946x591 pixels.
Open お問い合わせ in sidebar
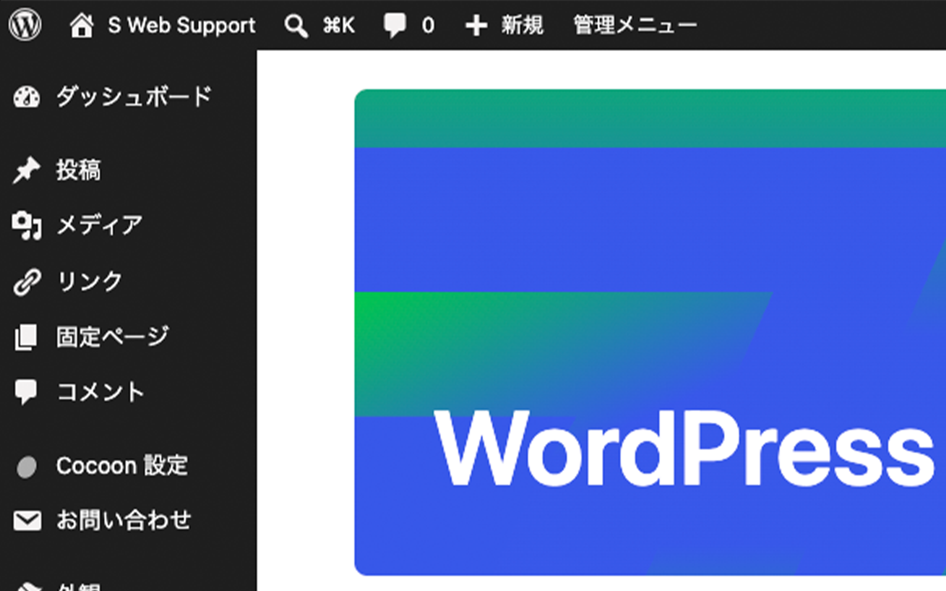[124, 521]
